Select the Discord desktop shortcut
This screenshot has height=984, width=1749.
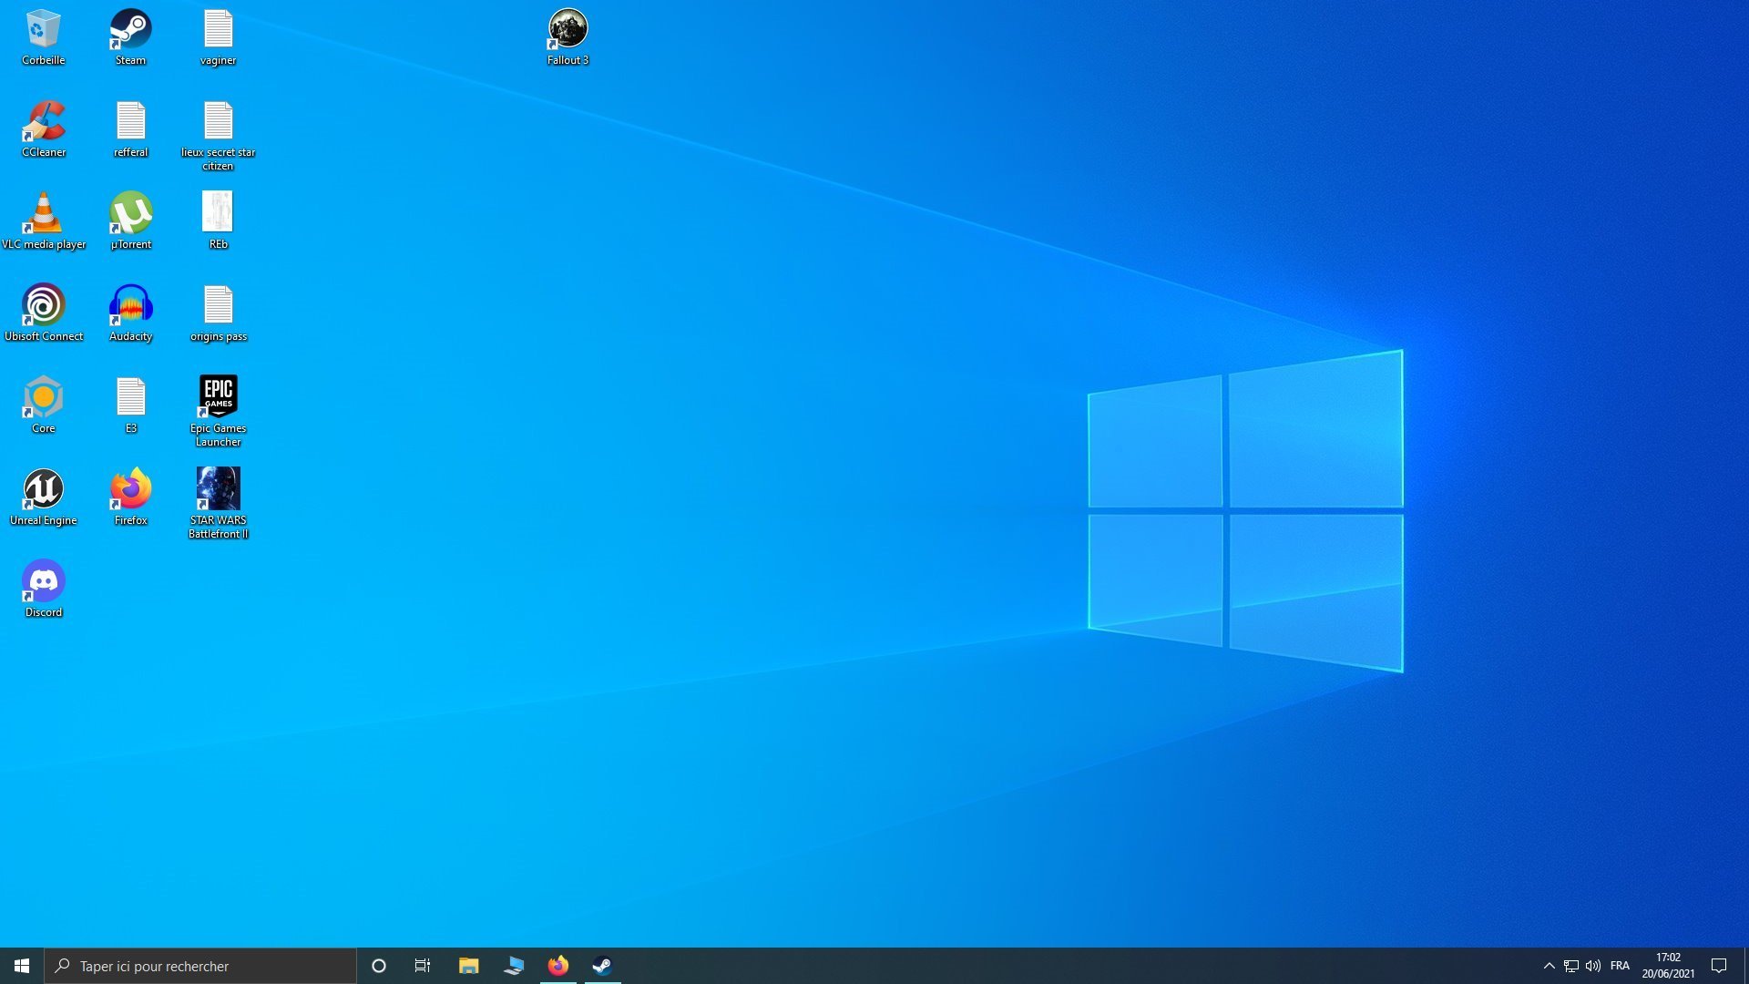43,589
